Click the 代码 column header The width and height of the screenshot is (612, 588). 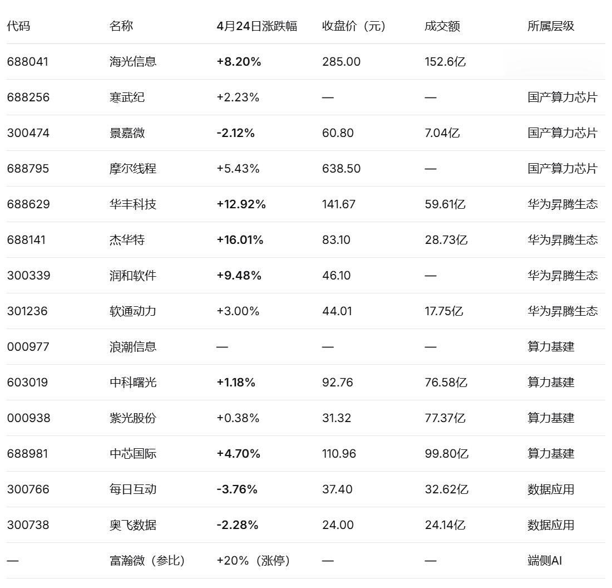tap(18, 26)
